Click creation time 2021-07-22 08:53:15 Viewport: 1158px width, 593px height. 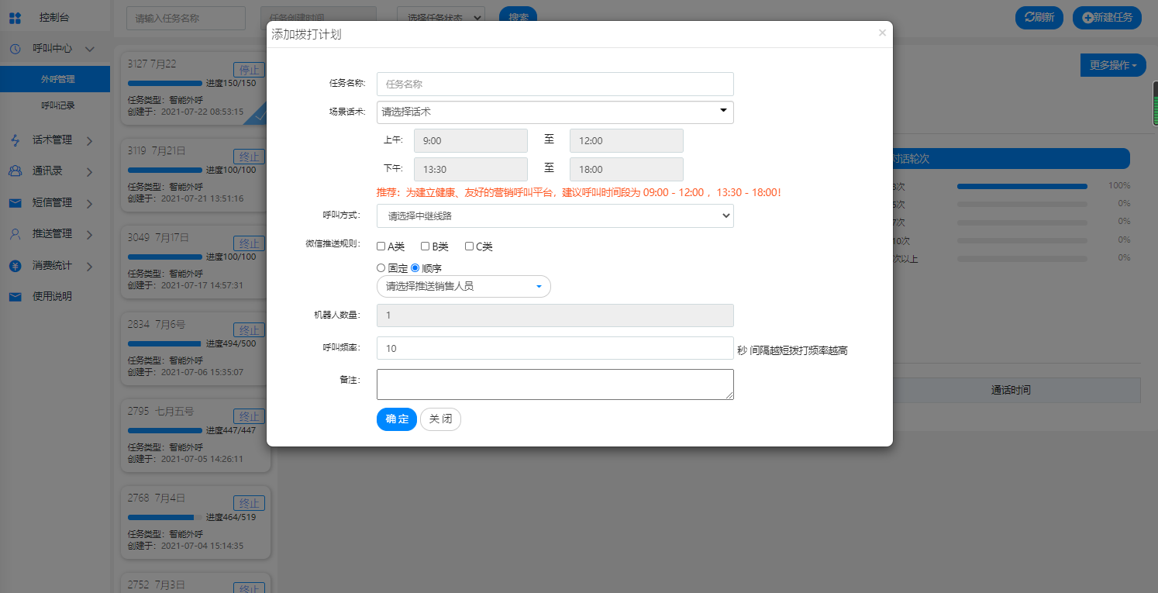[202, 112]
